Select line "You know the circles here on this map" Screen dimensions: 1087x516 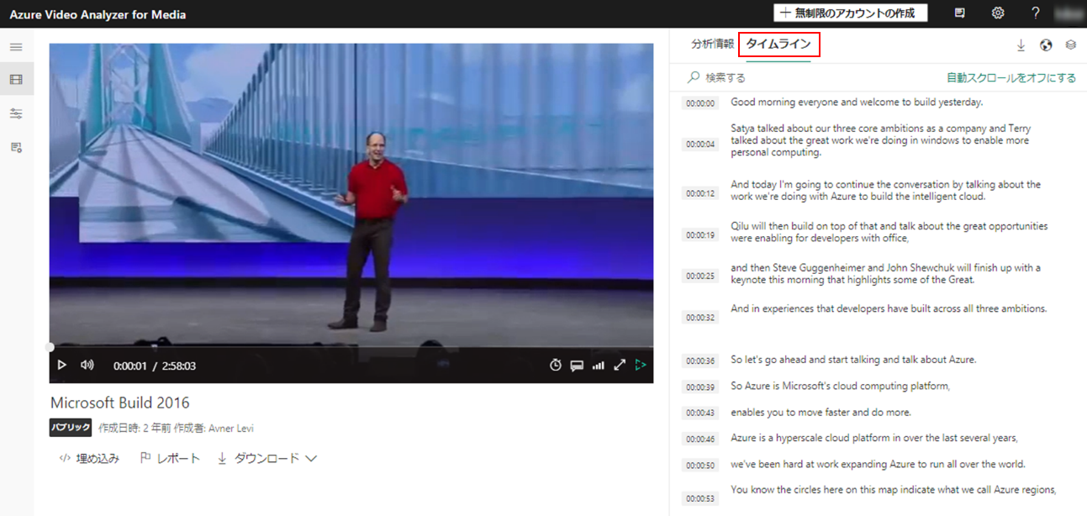point(894,489)
